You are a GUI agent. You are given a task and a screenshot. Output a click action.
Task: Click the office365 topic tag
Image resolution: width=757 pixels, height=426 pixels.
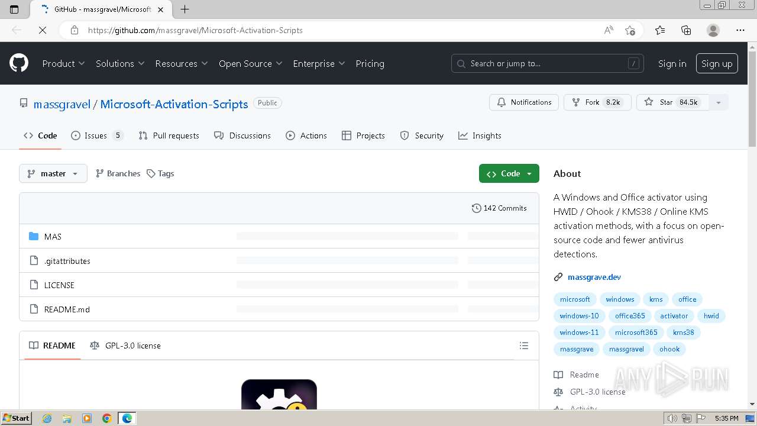[630, 316]
